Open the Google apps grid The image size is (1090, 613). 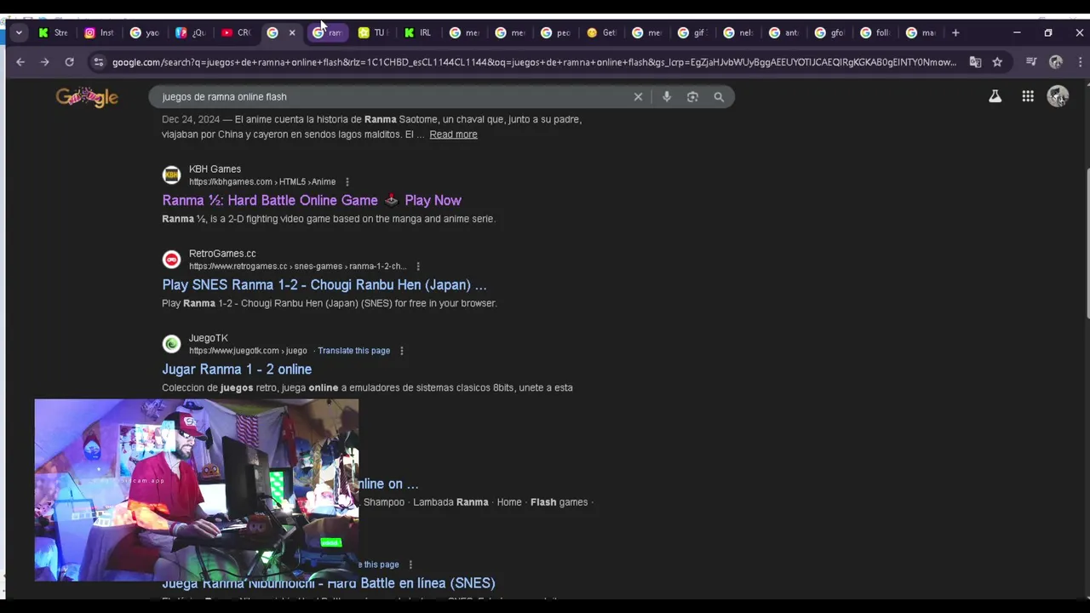point(1028,97)
